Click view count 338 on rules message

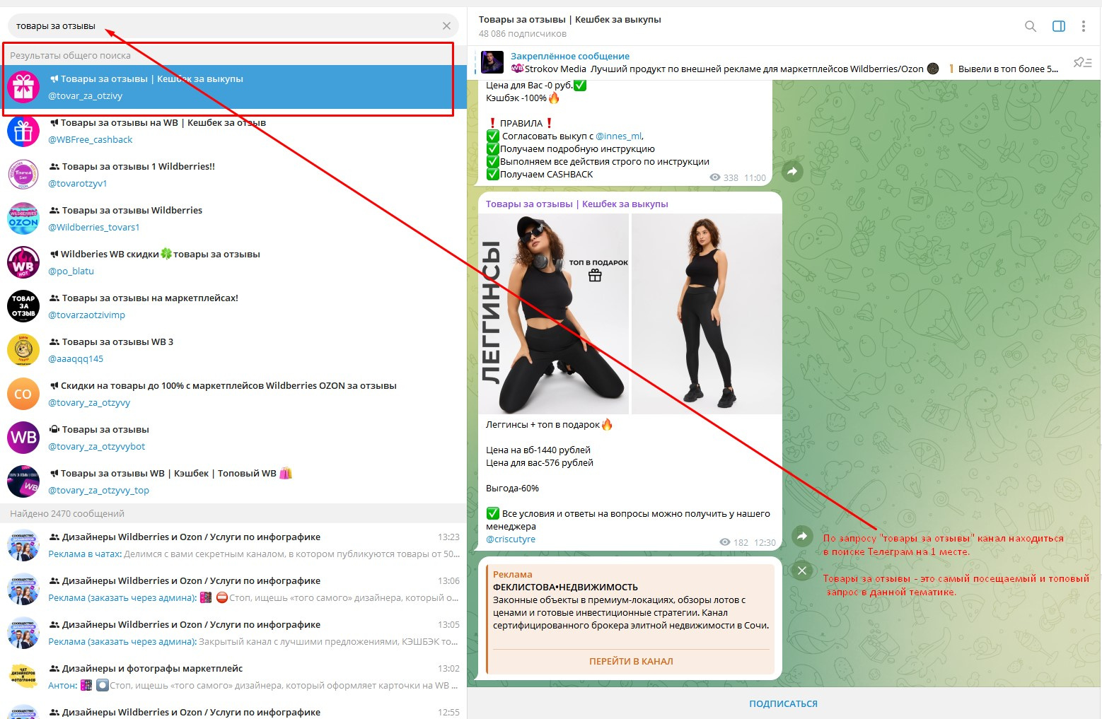(724, 178)
